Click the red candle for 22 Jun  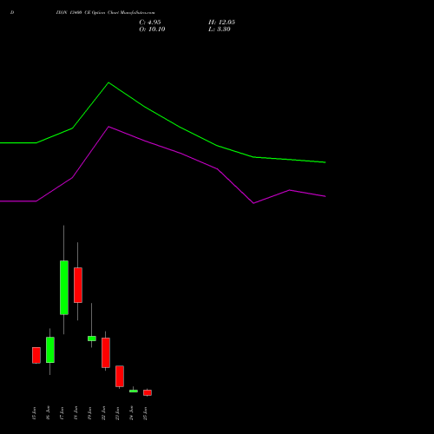click(106, 352)
